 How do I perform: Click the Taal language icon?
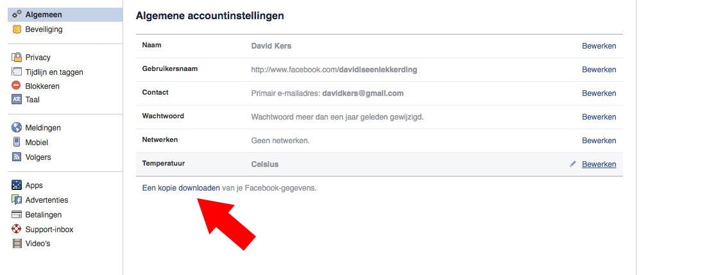pos(17,99)
